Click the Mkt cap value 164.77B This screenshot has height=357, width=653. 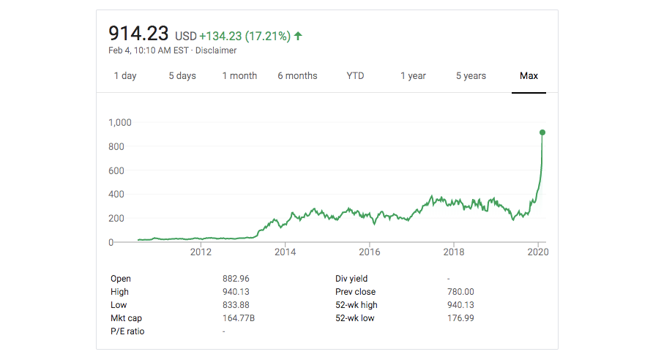coord(237,318)
